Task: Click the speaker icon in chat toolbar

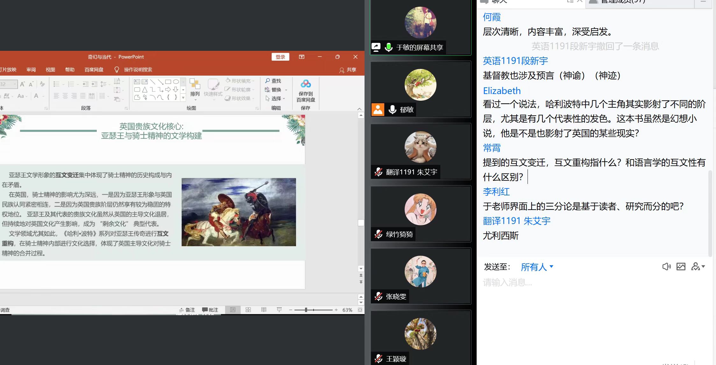Action: point(666,267)
